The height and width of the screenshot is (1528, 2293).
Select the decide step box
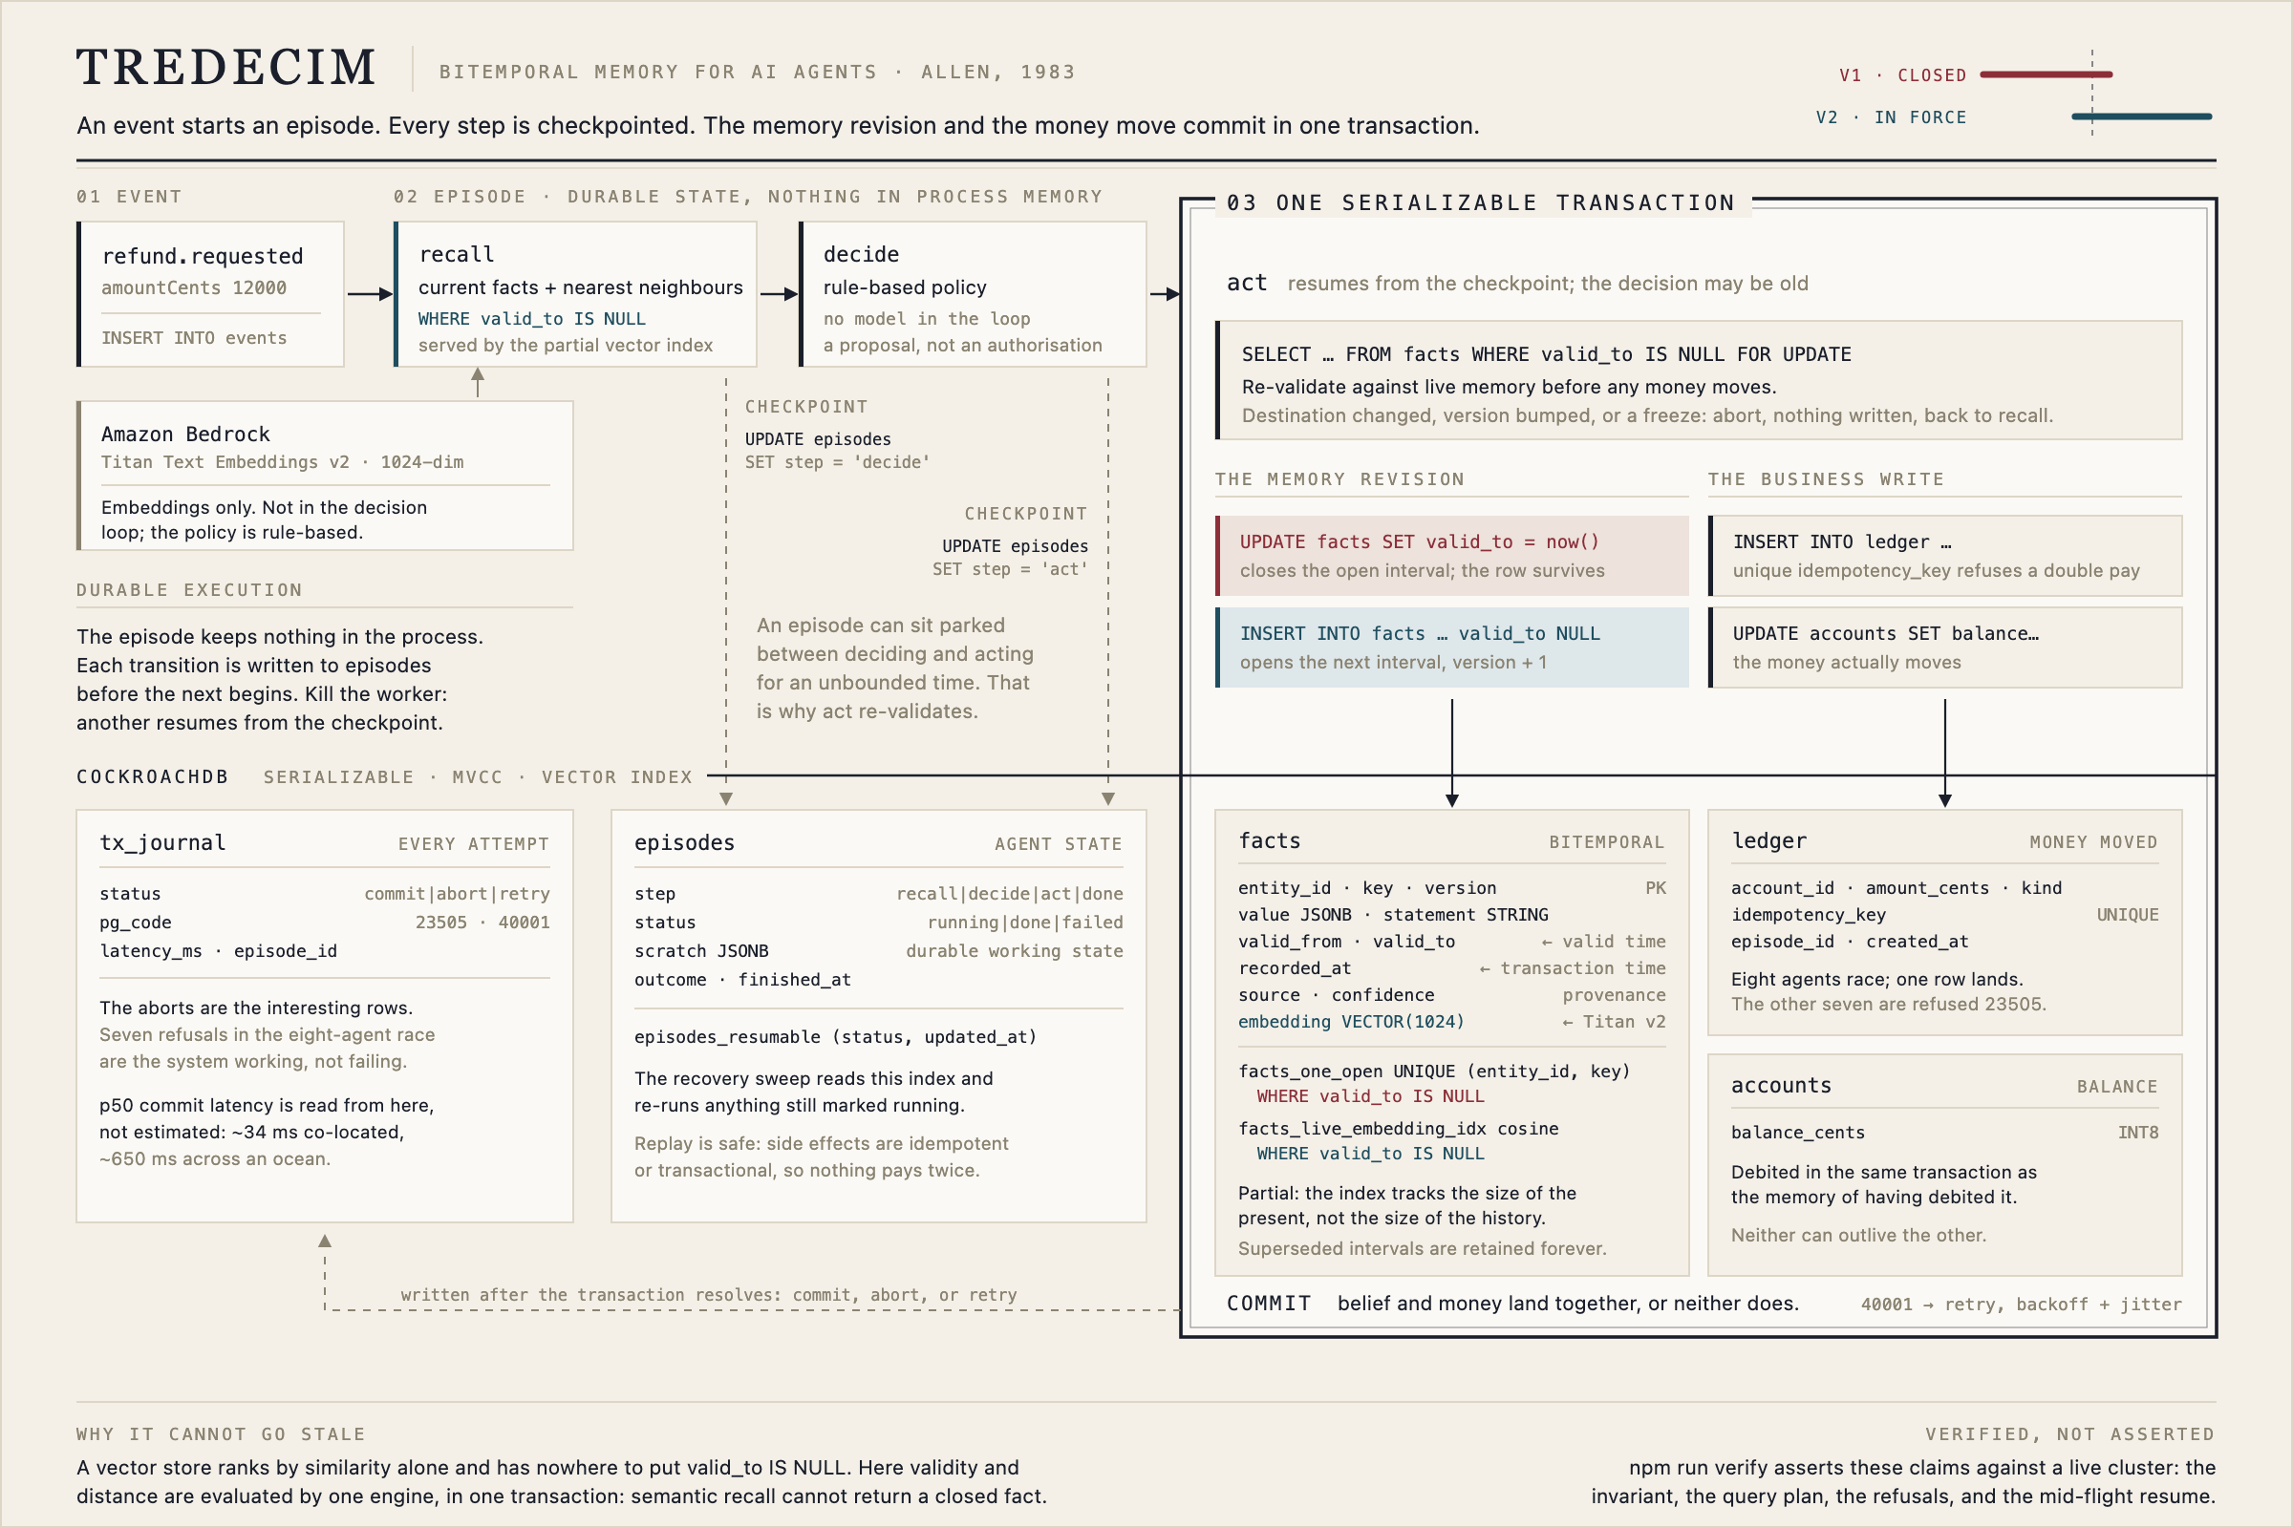pyautogui.click(x=973, y=293)
